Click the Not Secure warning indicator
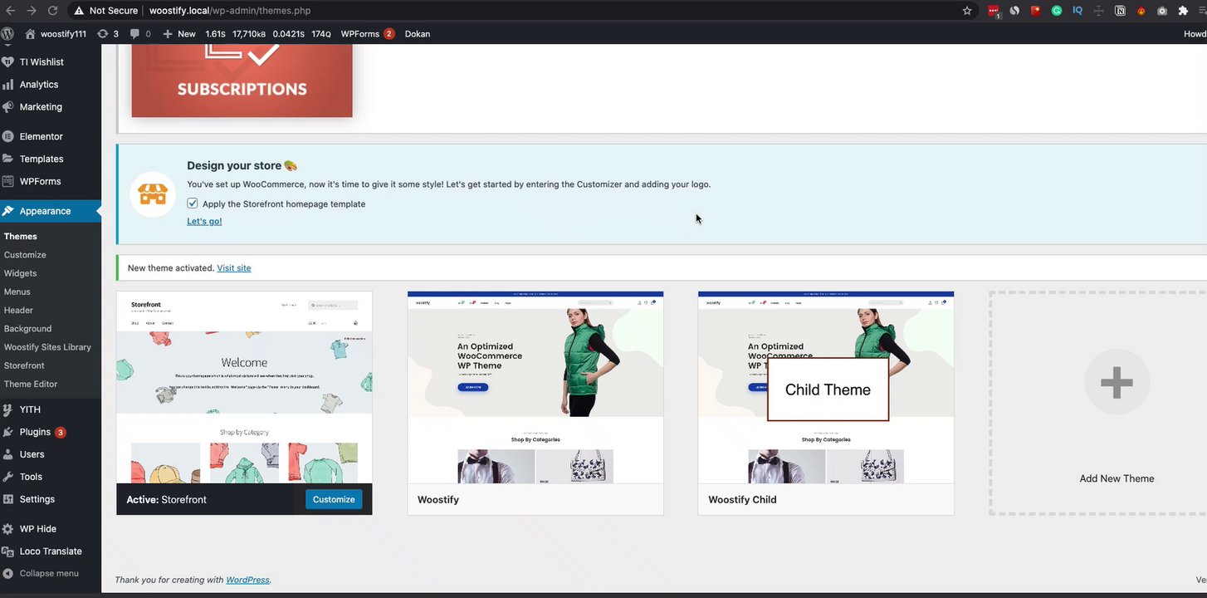 (x=106, y=11)
